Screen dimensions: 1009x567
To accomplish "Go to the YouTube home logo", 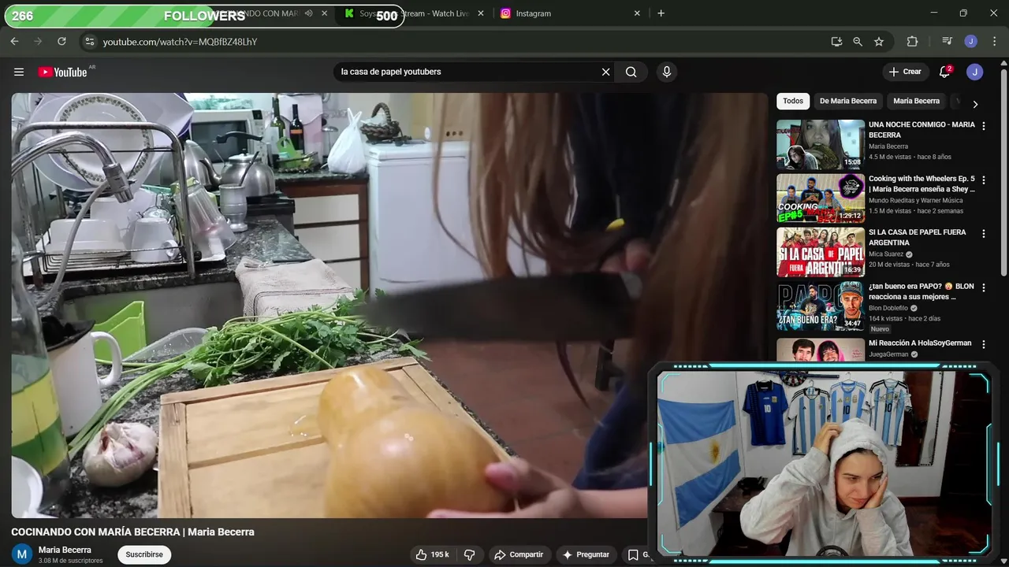I will point(63,72).
